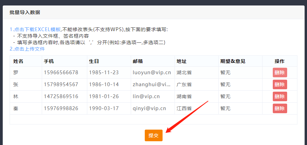Click the 期望&意见 column header
Viewport: 307px width, 145px height.
233,61
